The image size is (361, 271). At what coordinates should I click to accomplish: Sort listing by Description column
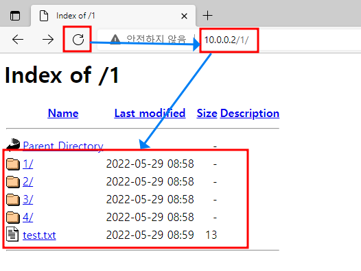point(250,113)
